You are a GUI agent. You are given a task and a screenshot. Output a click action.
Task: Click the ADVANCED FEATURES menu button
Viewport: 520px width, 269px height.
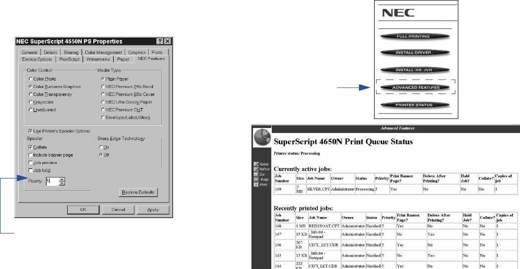coord(415,87)
